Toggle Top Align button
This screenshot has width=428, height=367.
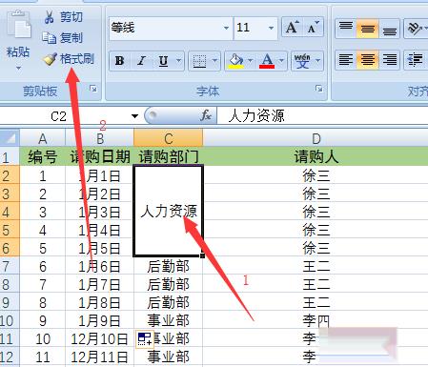[346, 28]
